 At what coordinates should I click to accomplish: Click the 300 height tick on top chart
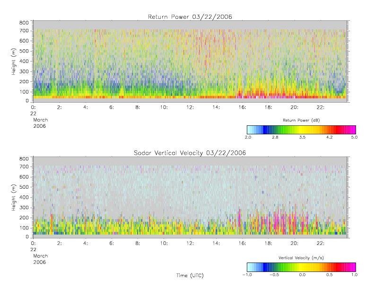[x=24, y=71]
